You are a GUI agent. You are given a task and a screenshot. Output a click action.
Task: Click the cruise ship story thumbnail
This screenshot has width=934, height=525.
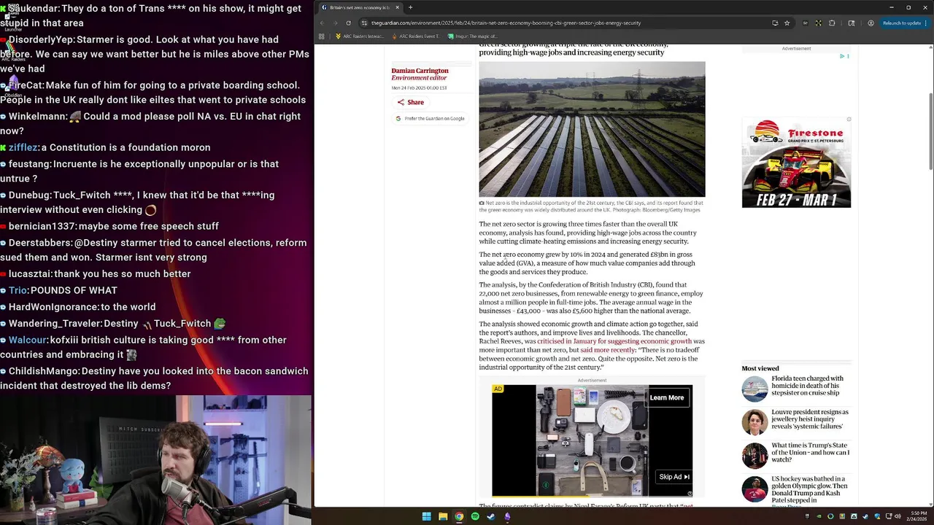755,389
